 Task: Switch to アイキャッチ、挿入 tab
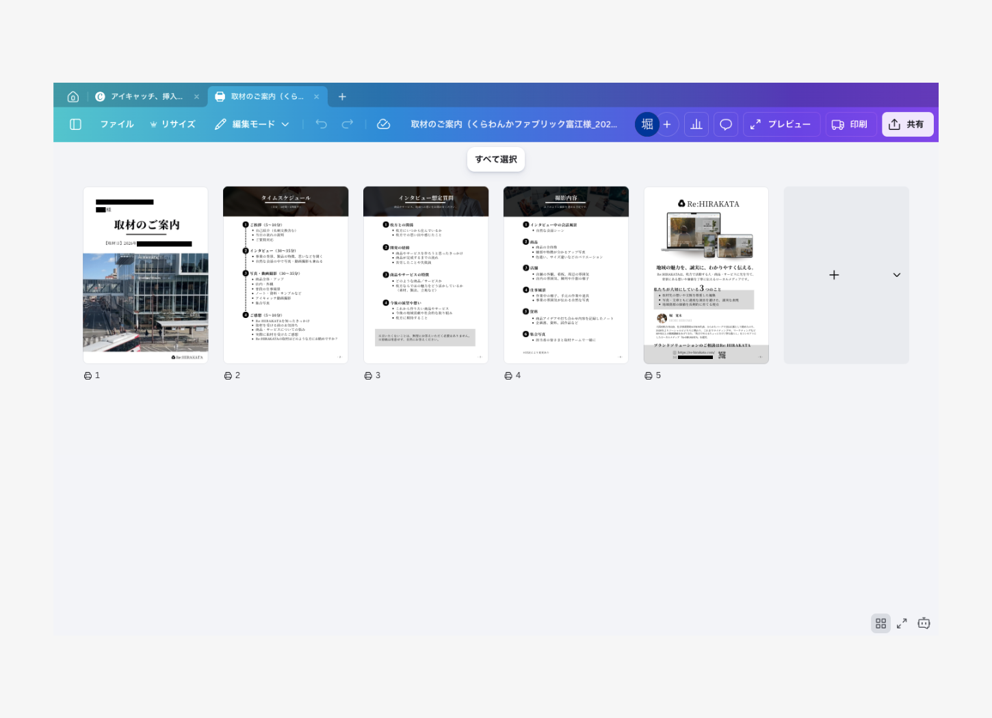[x=146, y=97]
